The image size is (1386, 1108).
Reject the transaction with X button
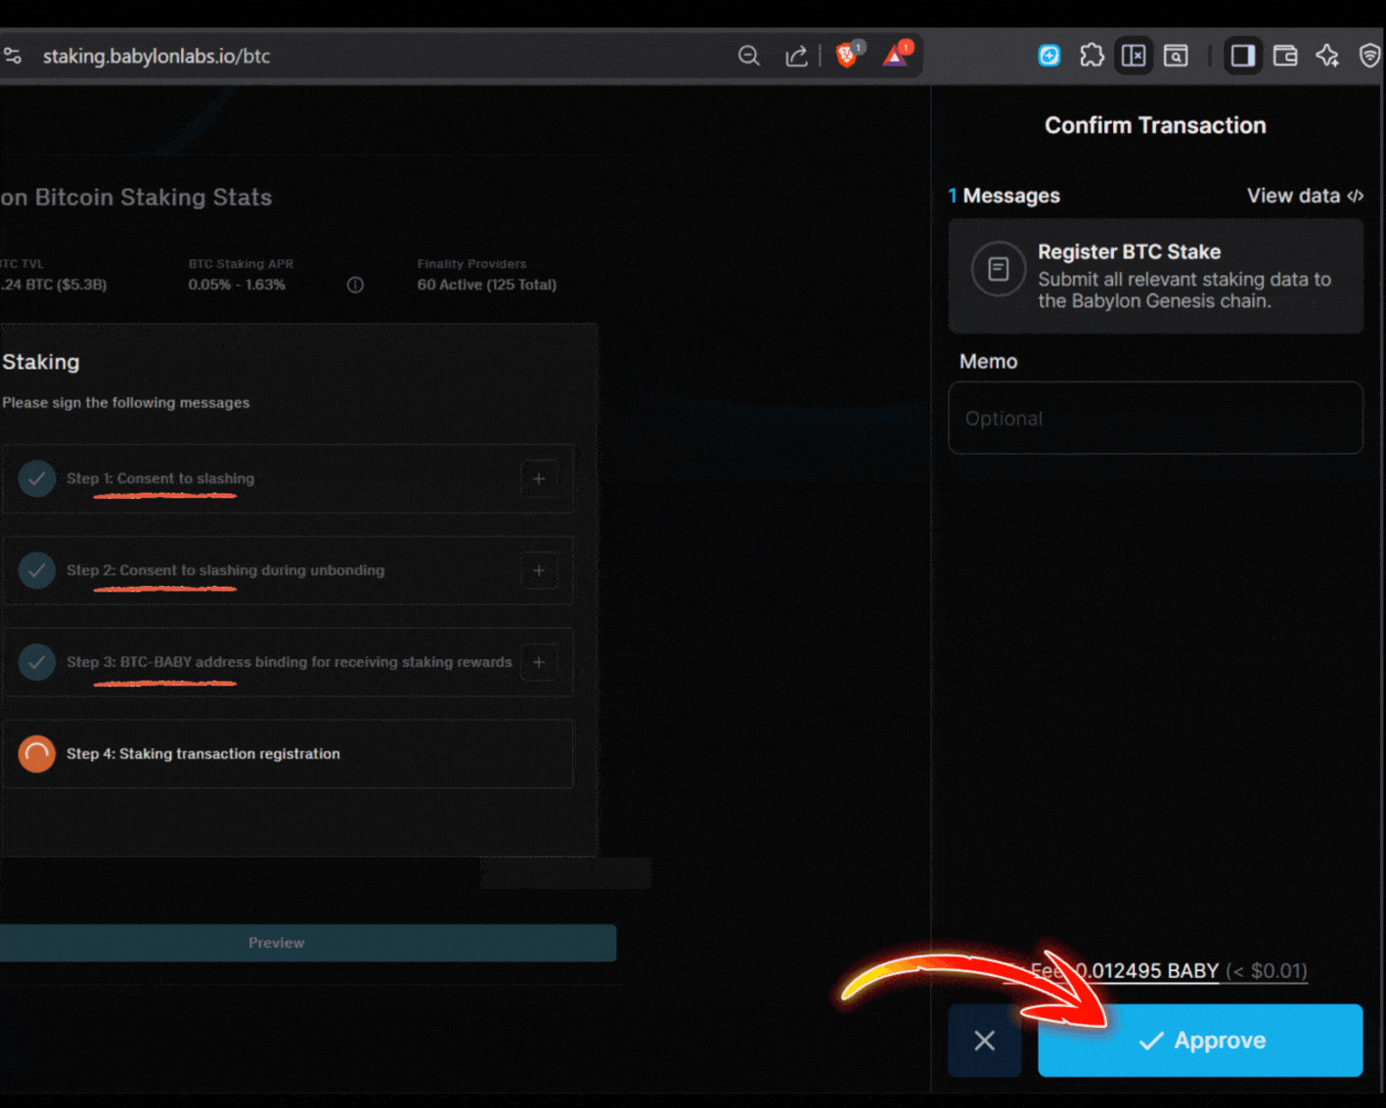984,1041
